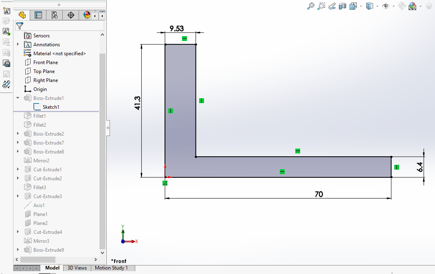435x274 pixels.
Task: Click the Display Style icon
Action: pos(369,6)
